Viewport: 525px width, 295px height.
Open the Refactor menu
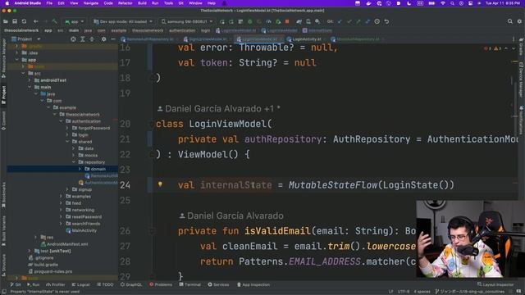click(x=126, y=3)
